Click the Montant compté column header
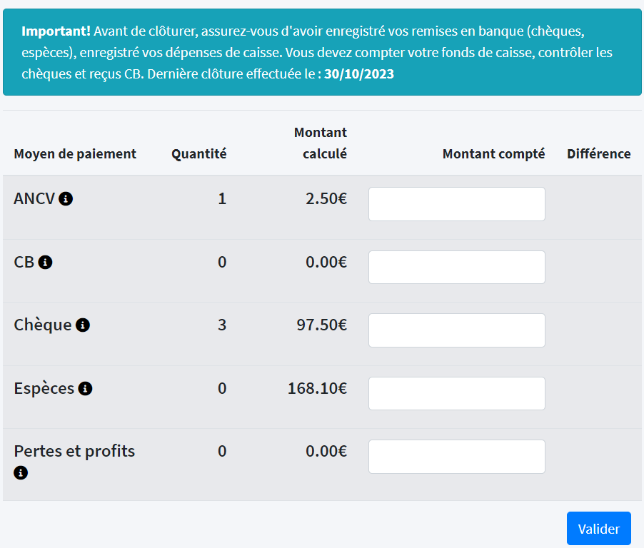This screenshot has height=548, width=644. click(493, 154)
